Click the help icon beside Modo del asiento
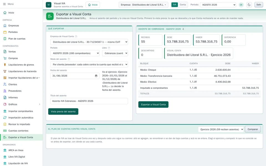Screen dimensions: 266x166 pos(69,59)
